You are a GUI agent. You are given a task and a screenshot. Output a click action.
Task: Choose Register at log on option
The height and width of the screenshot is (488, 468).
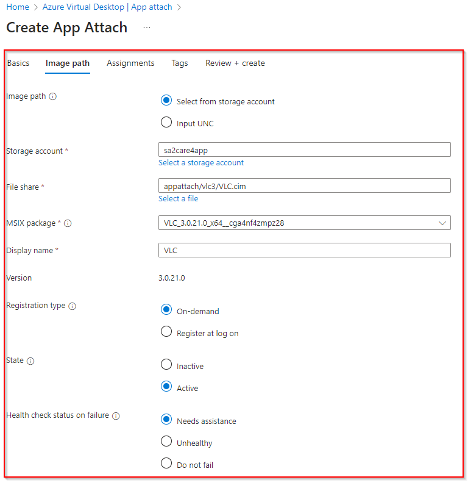[166, 332]
